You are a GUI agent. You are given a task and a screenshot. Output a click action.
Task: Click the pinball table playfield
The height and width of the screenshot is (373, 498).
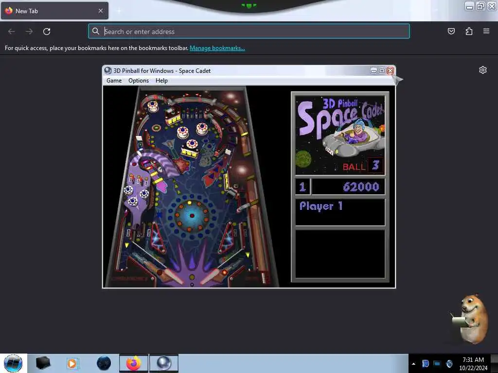[192, 186]
